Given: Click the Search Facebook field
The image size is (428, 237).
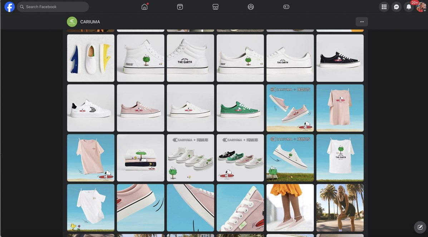Looking at the screenshot, I should tap(53, 7).
